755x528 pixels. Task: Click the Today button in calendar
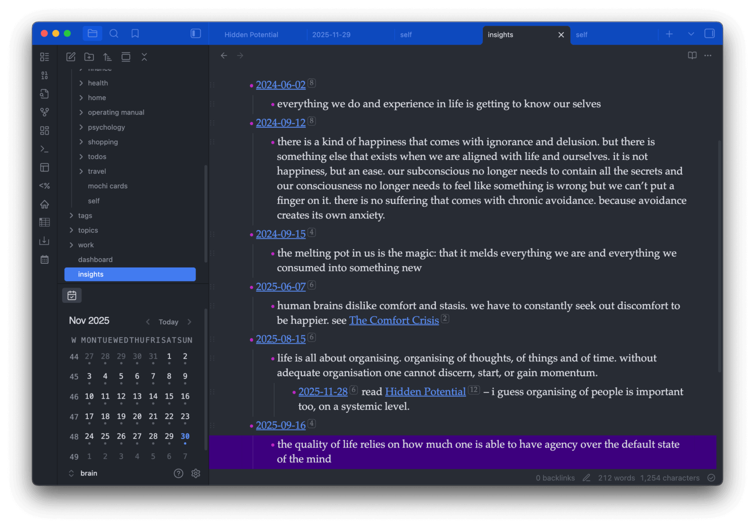click(x=168, y=322)
